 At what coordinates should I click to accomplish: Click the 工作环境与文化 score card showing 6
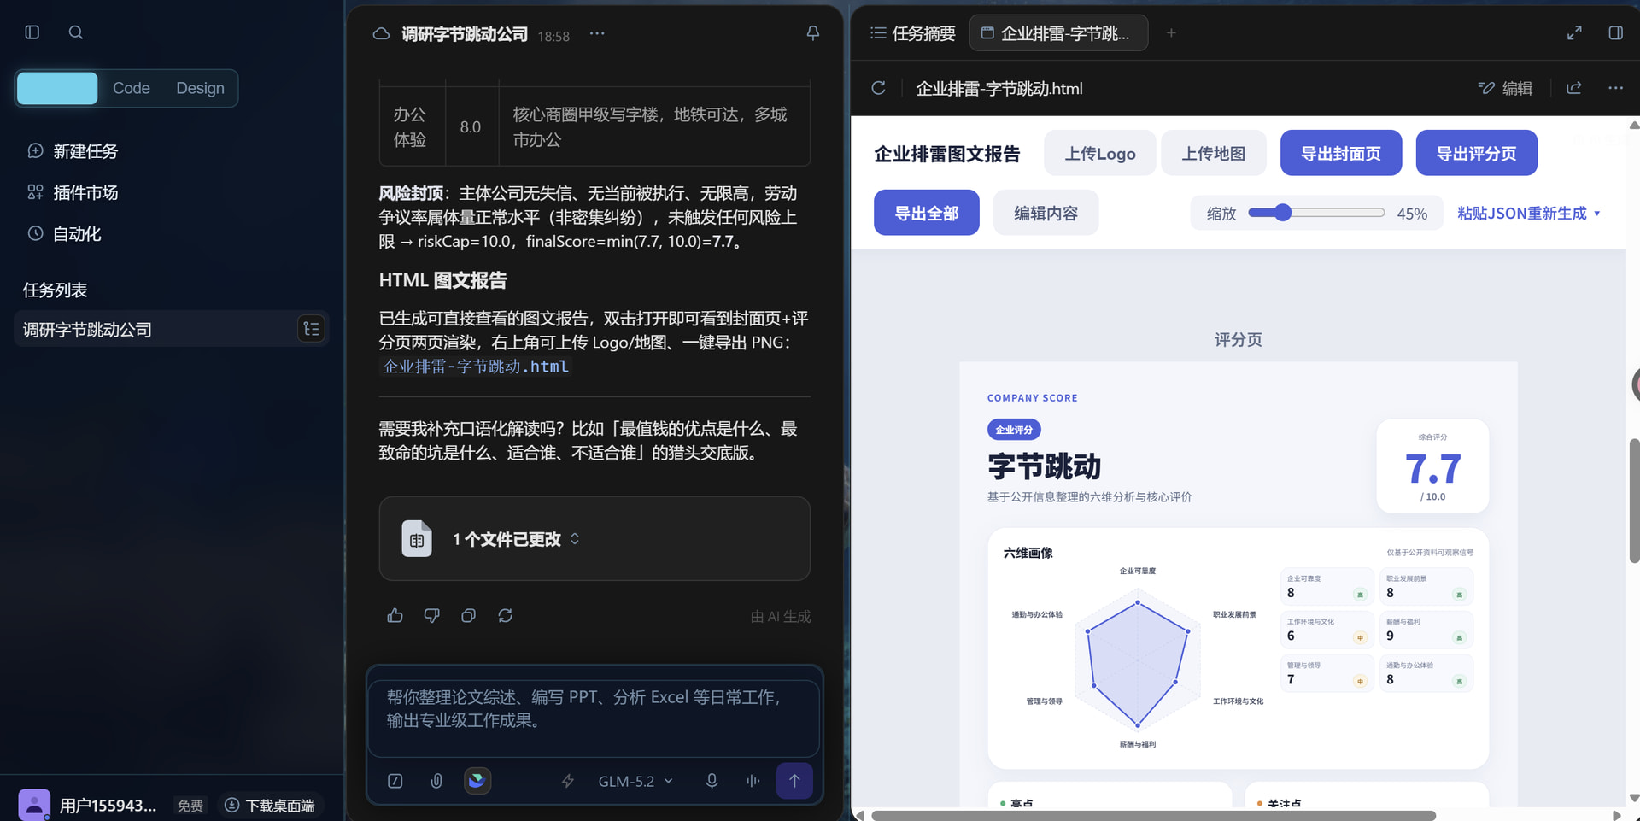[x=1327, y=629]
